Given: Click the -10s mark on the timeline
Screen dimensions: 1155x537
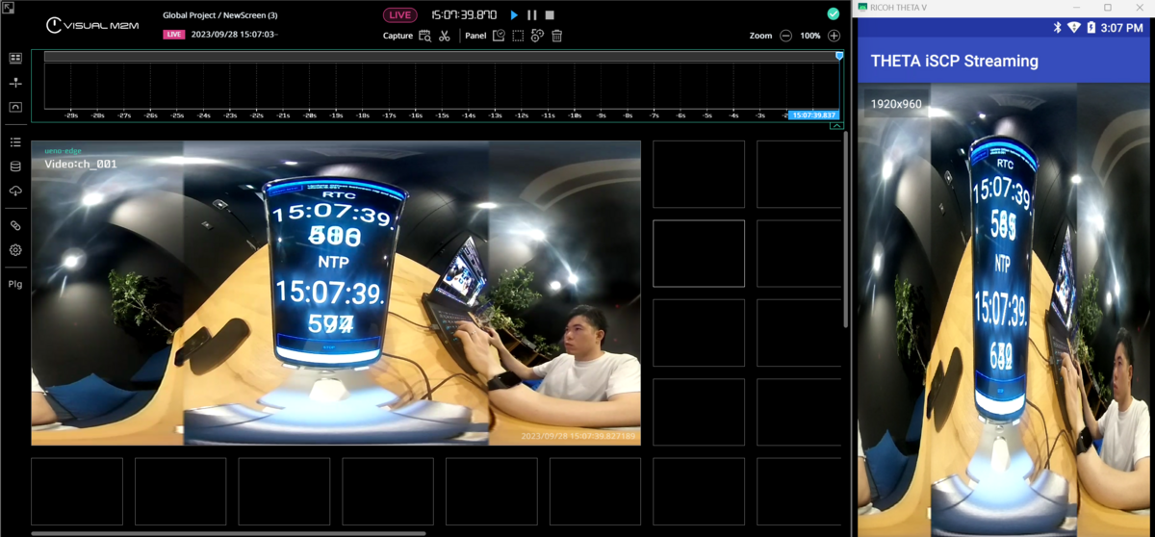Looking at the screenshot, I should (575, 115).
